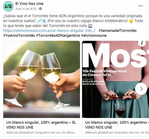The height and width of the screenshot is (139, 149).
Task: Click the El Vino Nos Une page name
Action: (x=29, y=4)
